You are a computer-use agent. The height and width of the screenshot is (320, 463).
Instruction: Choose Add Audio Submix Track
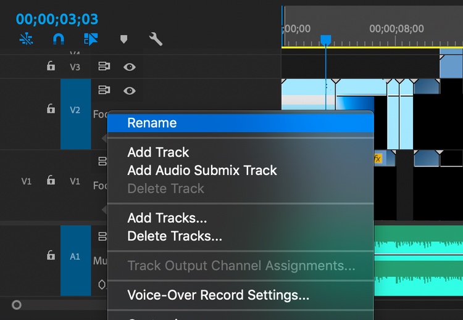click(x=202, y=170)
